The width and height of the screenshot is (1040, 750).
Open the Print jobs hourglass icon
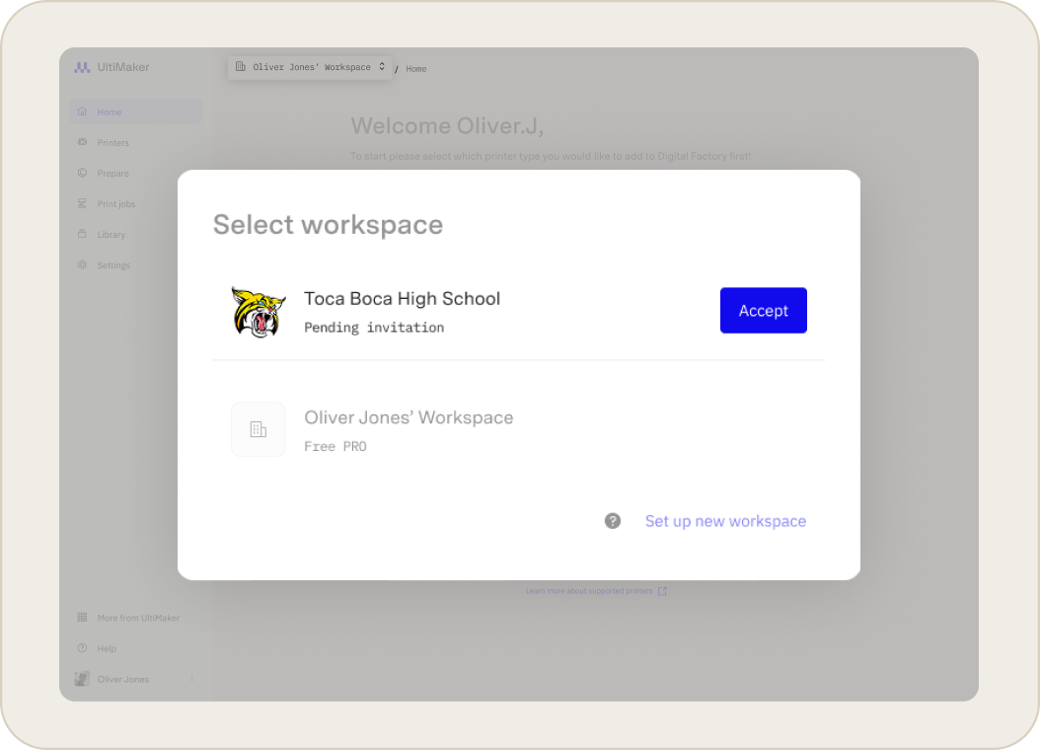82,203
